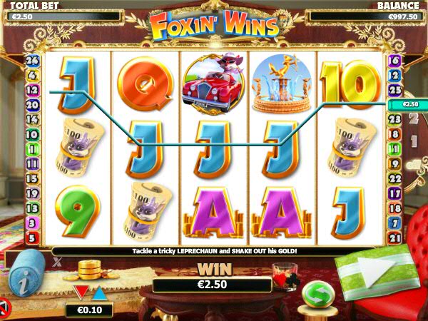Select payline 5 marker on left
Image resolution: width=428 pixels, height=321 pixels.
tap(32, 238)
